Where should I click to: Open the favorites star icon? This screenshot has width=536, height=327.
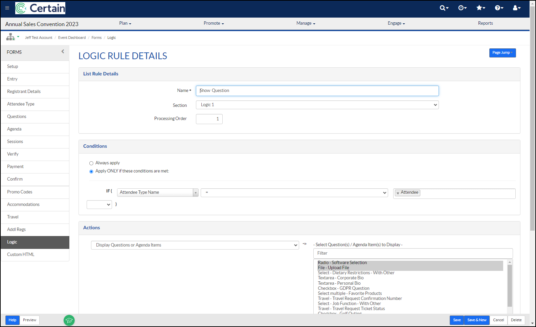point(481,8)
